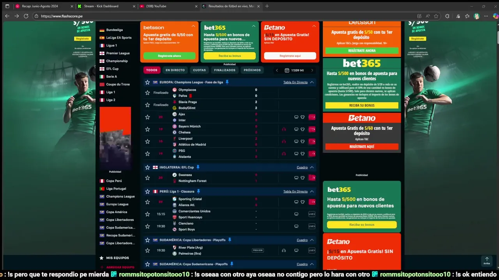Open the YouTube browser tab
Screen dimensions: 499x280
168,6
